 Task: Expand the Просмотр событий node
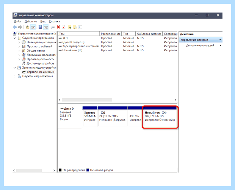click(x=19, y=47)
